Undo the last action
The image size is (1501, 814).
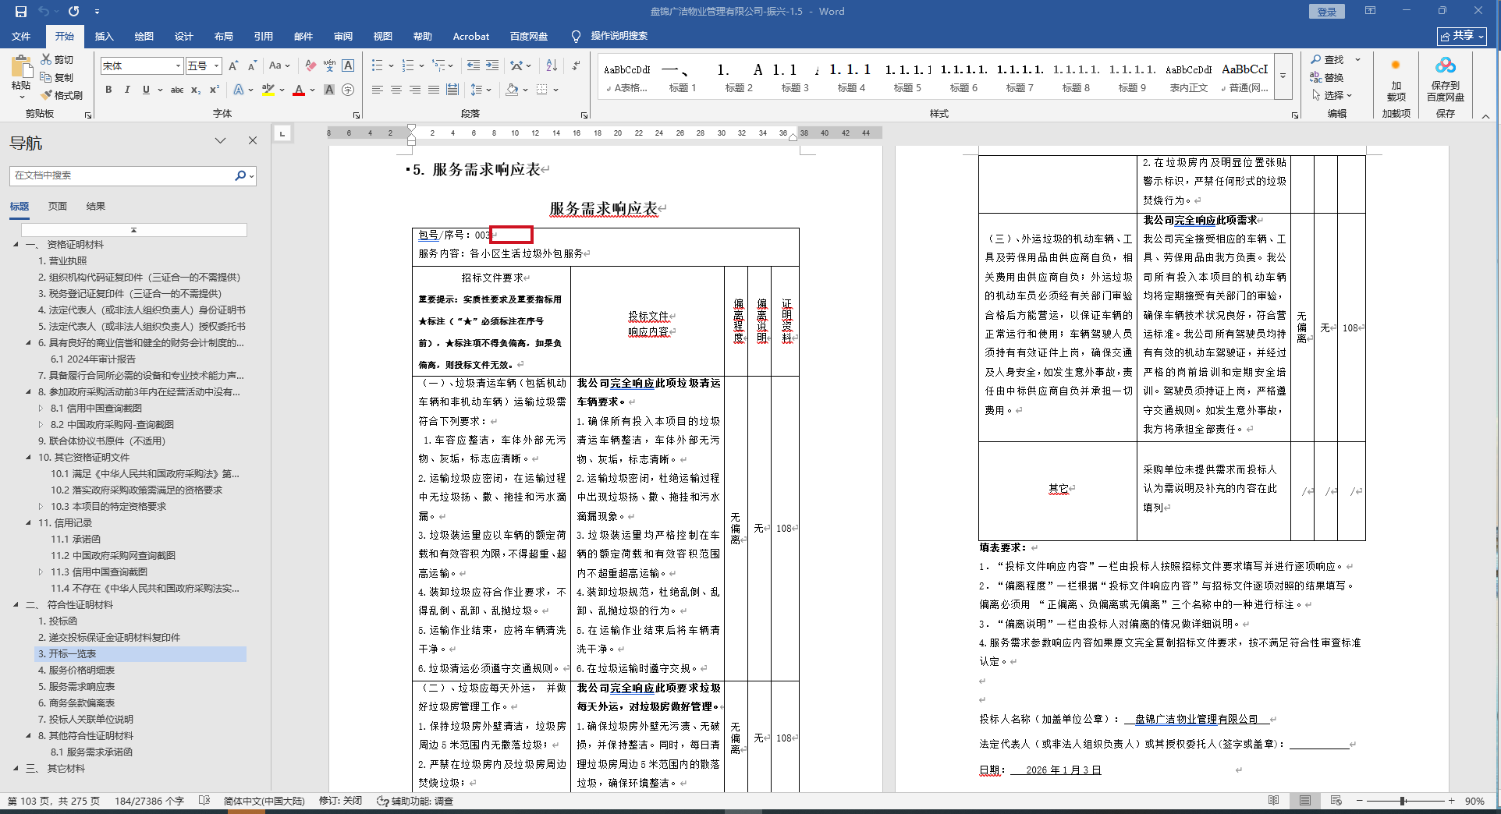pyautogui.click(x=44, y=12)
